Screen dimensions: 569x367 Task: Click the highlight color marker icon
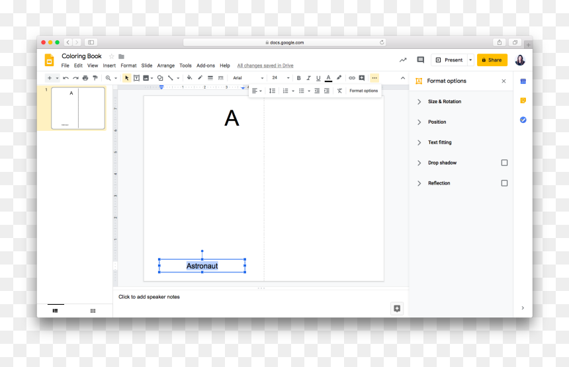click(x=339, y=77)
